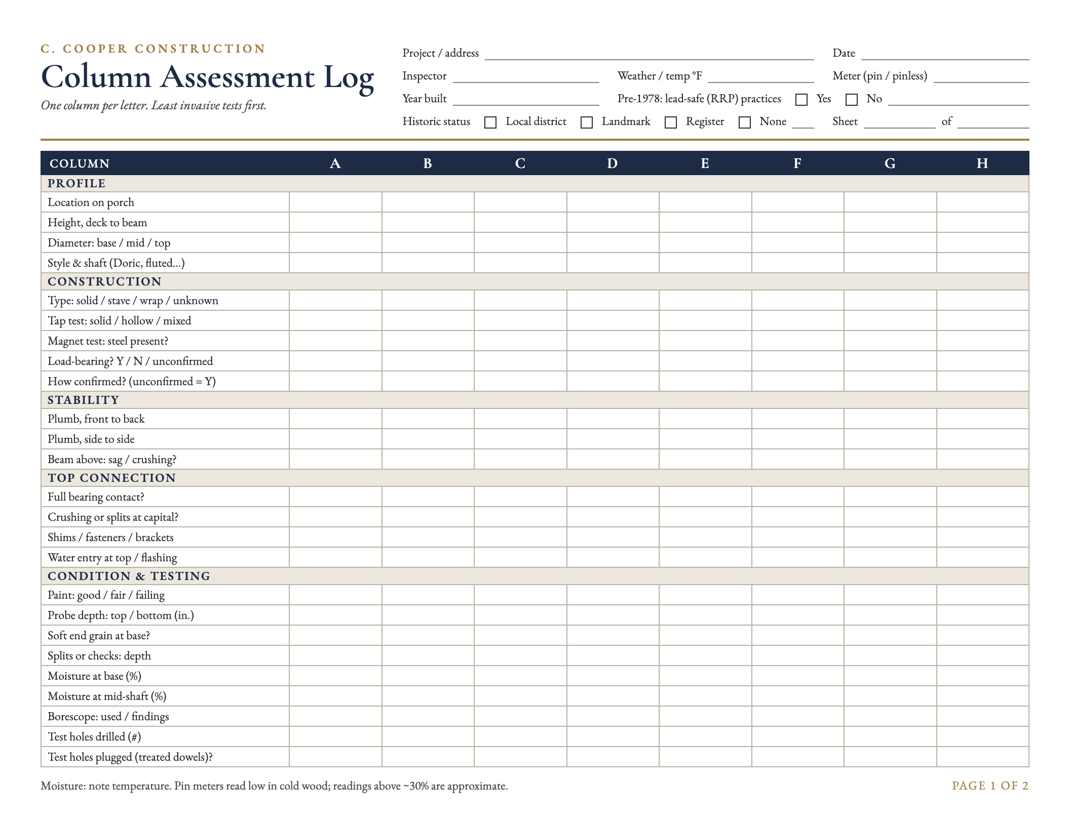This screenshot has width=1070, height=826.
Task: Click the C. COOPER CONSTRUCTION heading
Action: coord(153,49)
